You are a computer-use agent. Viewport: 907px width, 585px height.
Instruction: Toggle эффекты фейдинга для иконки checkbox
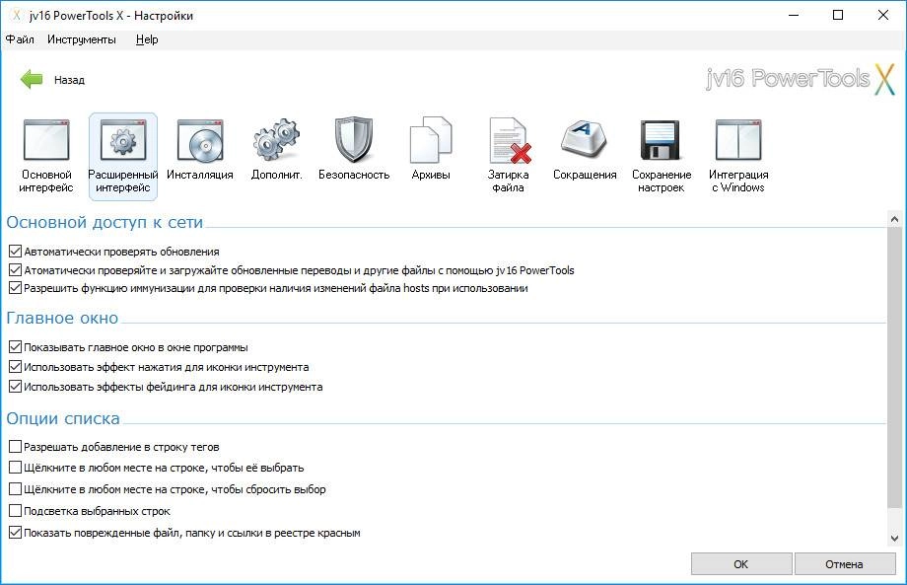coord(15,386)
